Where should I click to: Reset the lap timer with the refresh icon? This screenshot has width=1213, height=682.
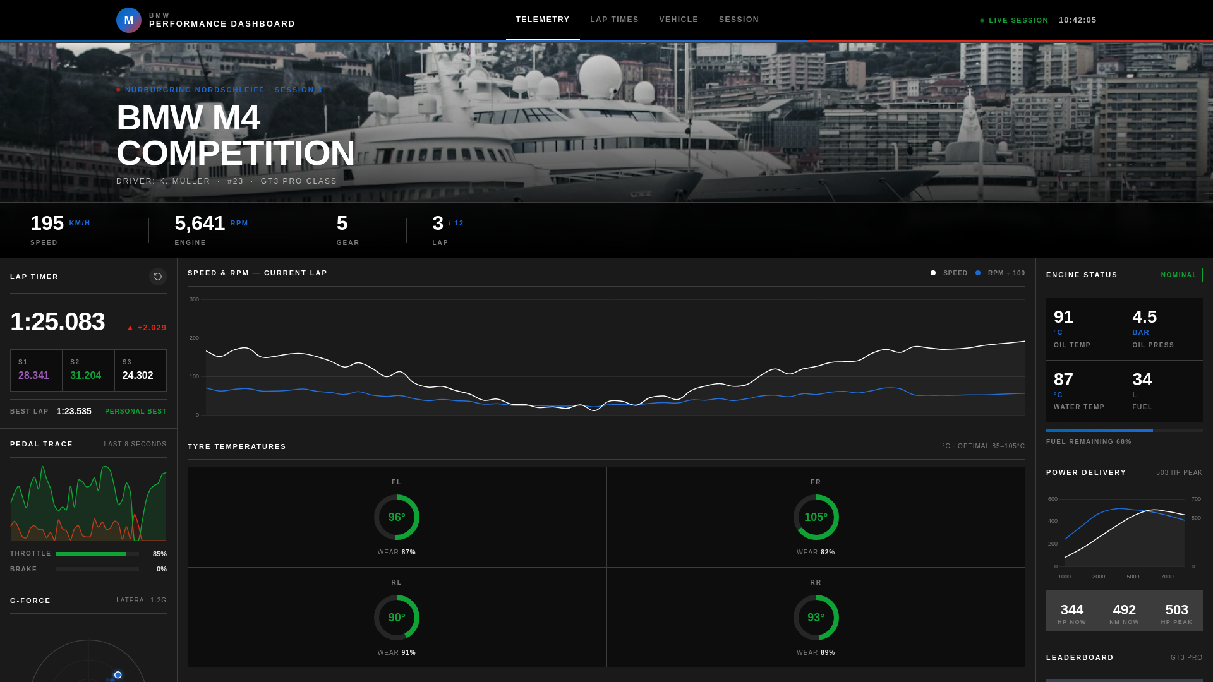point(158,277)
